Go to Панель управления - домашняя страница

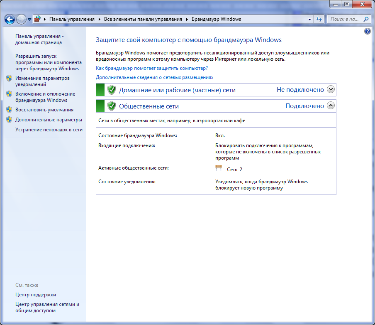tap(39, 39)
